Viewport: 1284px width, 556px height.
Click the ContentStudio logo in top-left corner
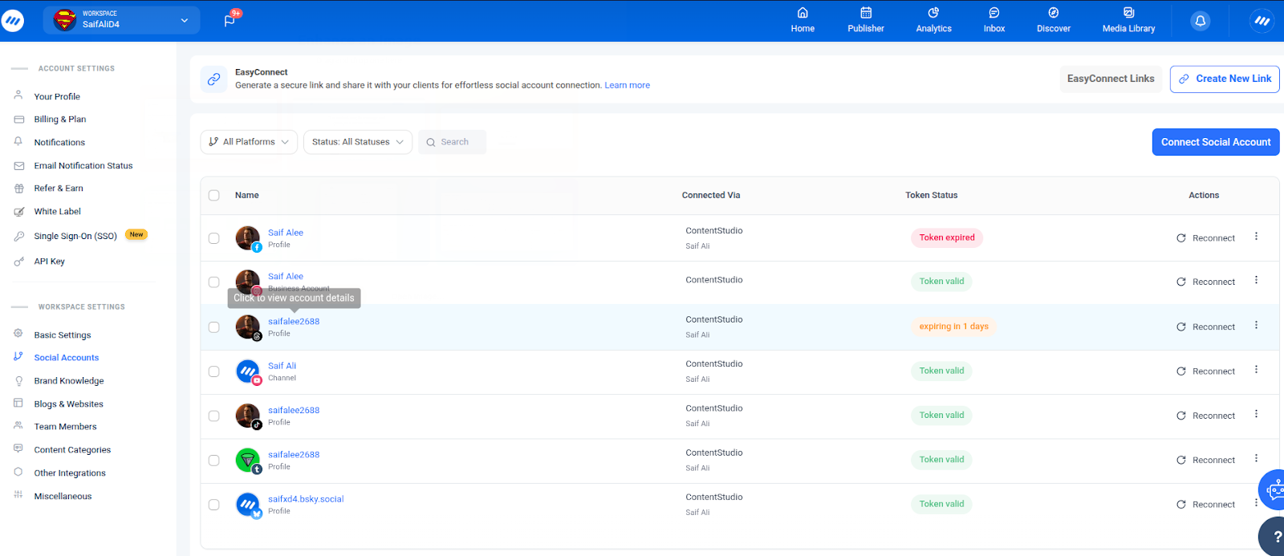(x=13, y=21)
